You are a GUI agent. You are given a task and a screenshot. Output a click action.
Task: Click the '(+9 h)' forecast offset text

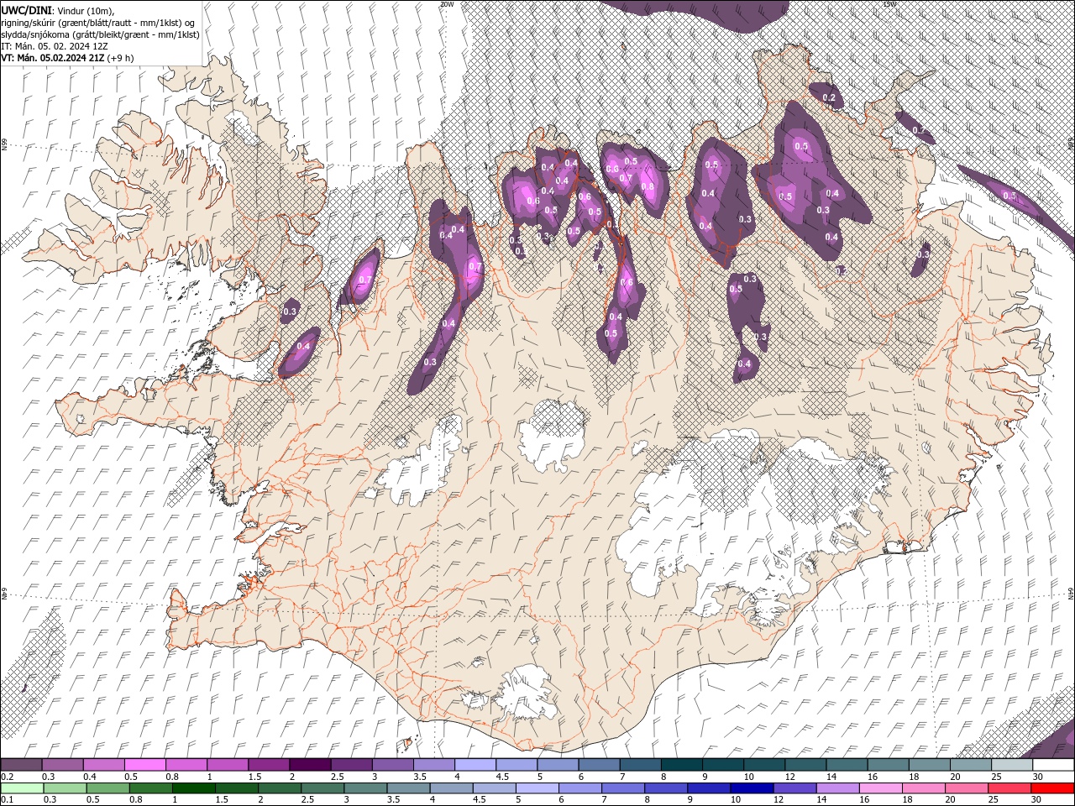pos(120,57)
